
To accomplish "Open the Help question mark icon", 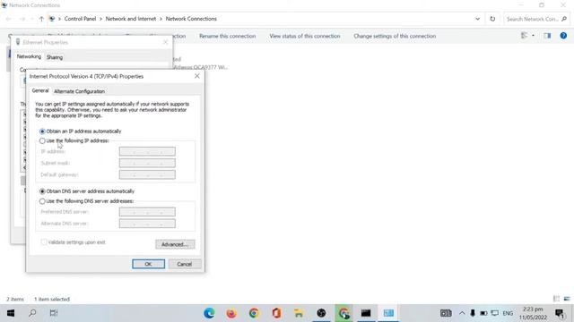I will (563, 36).
